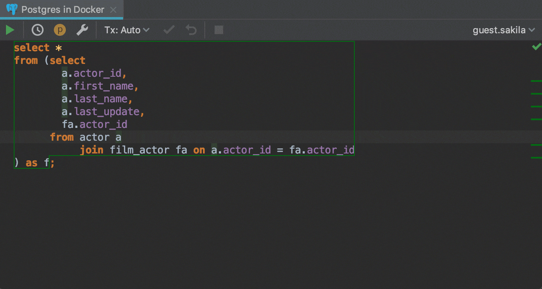The image size is (542, 289).
Task: Click the commit checkmark in toolbar
Action: coord(169,30)
